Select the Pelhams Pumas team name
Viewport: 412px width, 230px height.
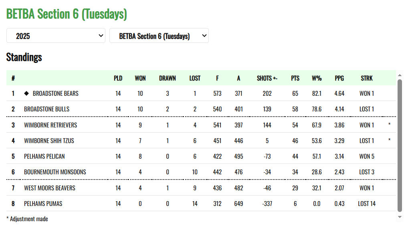43,204
